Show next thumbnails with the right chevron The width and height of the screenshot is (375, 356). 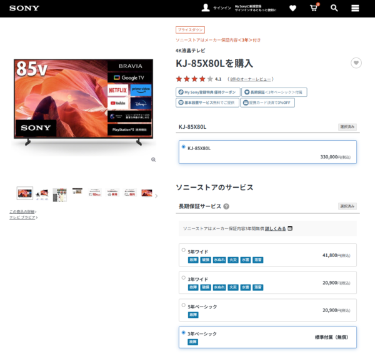point(156,196)
